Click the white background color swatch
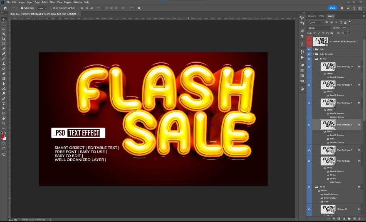 pos(5,139)
